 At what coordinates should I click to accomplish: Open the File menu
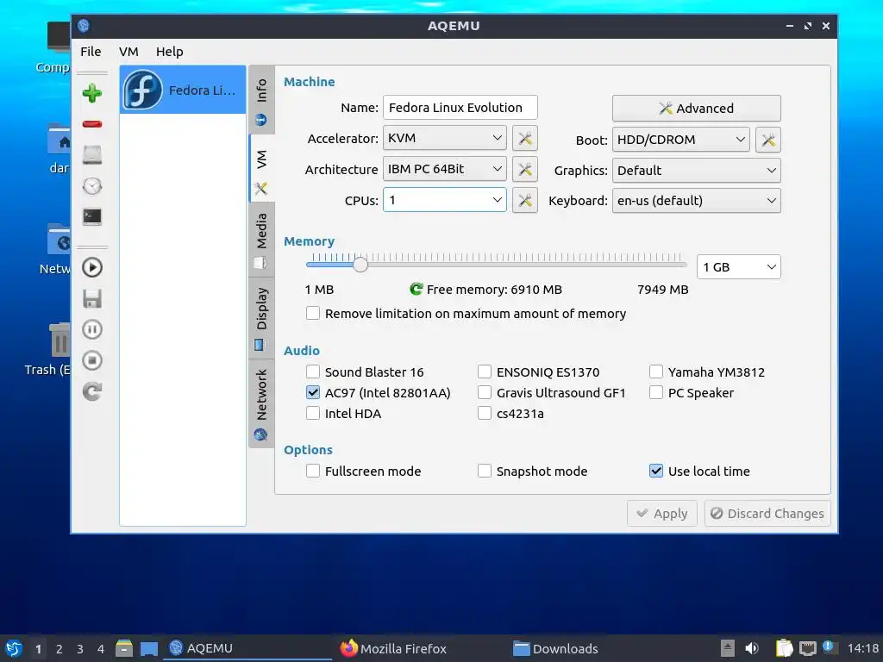coord(91,52)
